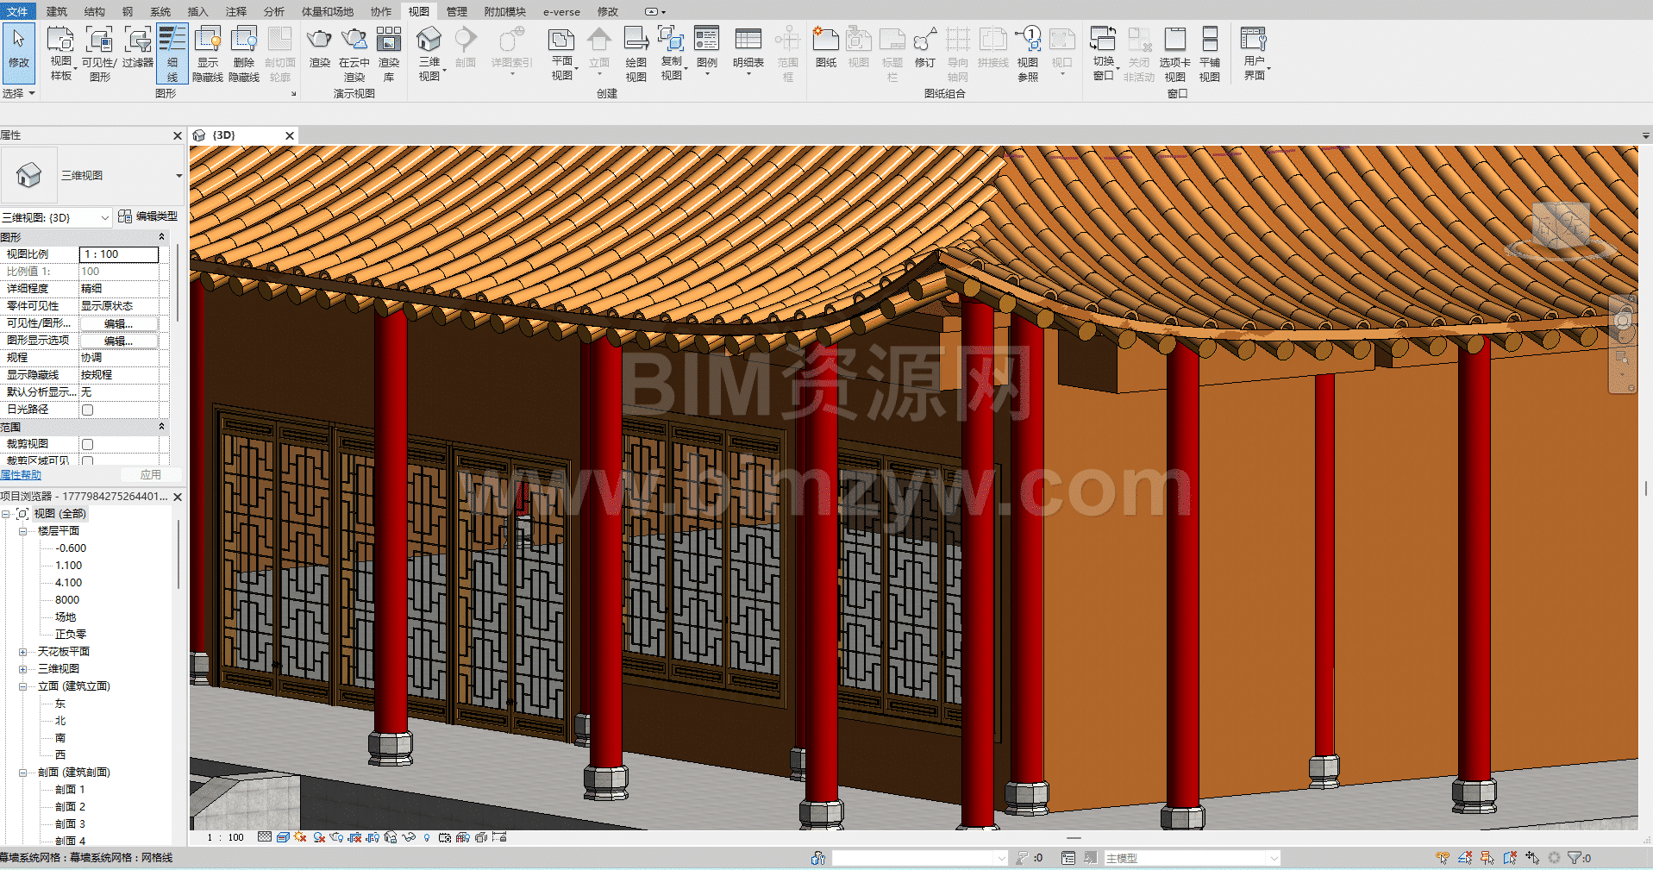Enable 裁剪视图 checkbox
The image size is (1653, 870).
(87, 444)
